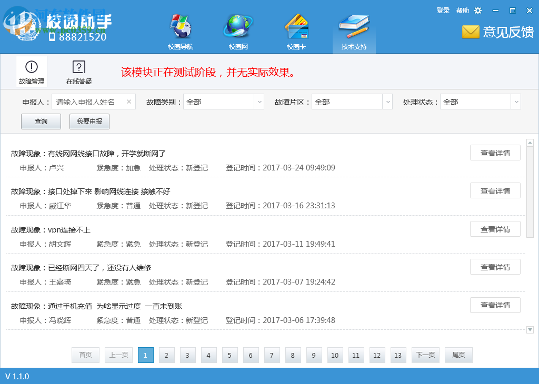Screen dimensions: 539x384
Task: Select the 故障管理 fault management icon
Action: [31, 71]
